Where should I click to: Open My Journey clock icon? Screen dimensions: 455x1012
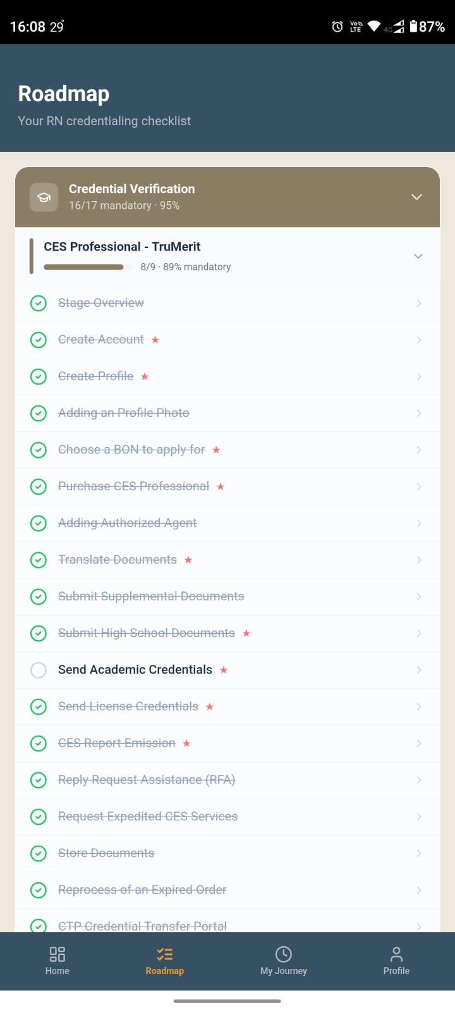click(284, 954)
